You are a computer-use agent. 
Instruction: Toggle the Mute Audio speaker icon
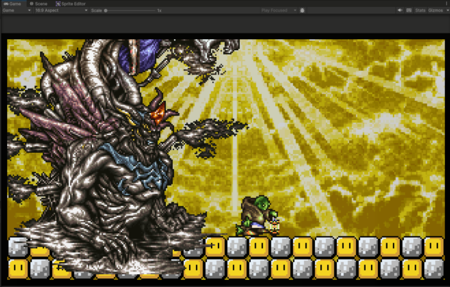coord(399,10)
